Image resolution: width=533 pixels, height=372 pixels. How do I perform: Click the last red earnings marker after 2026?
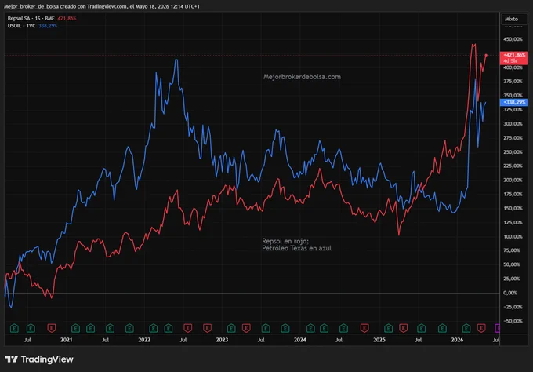[x=481, y=328]
